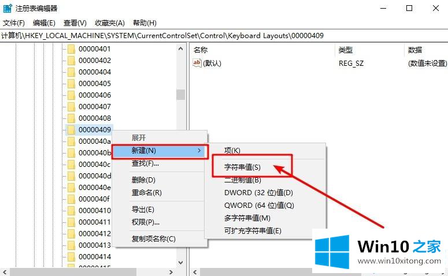Image resolution: width=448 pixels, height=276 pixels.
Task: Click tree pane scroll up arrow
Action: point(180,49)
